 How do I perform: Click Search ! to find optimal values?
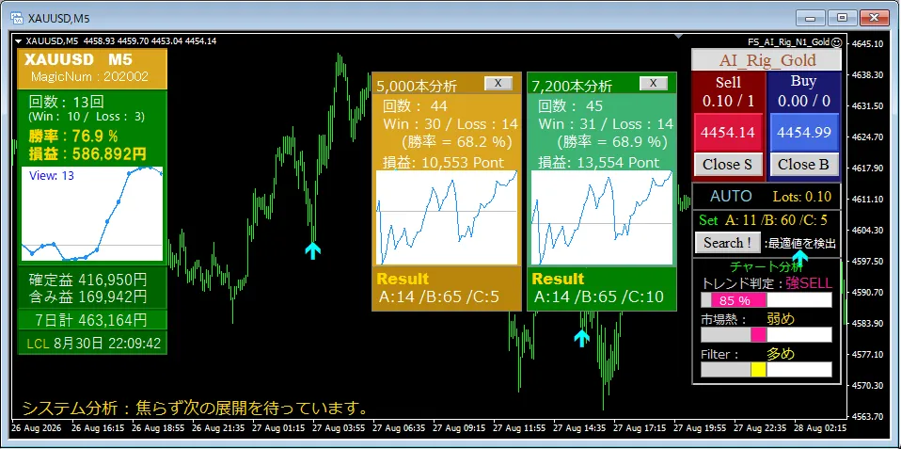click(728, 243)
